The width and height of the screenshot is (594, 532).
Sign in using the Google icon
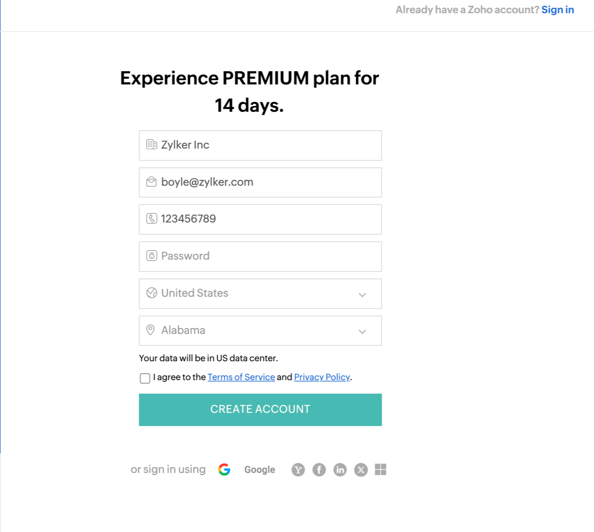pos(224,469)
